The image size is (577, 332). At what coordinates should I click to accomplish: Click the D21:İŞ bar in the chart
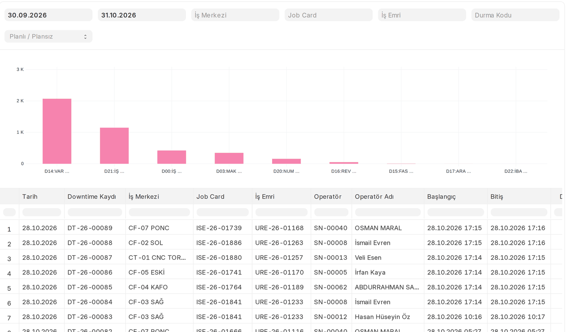(x=114, y=146)
